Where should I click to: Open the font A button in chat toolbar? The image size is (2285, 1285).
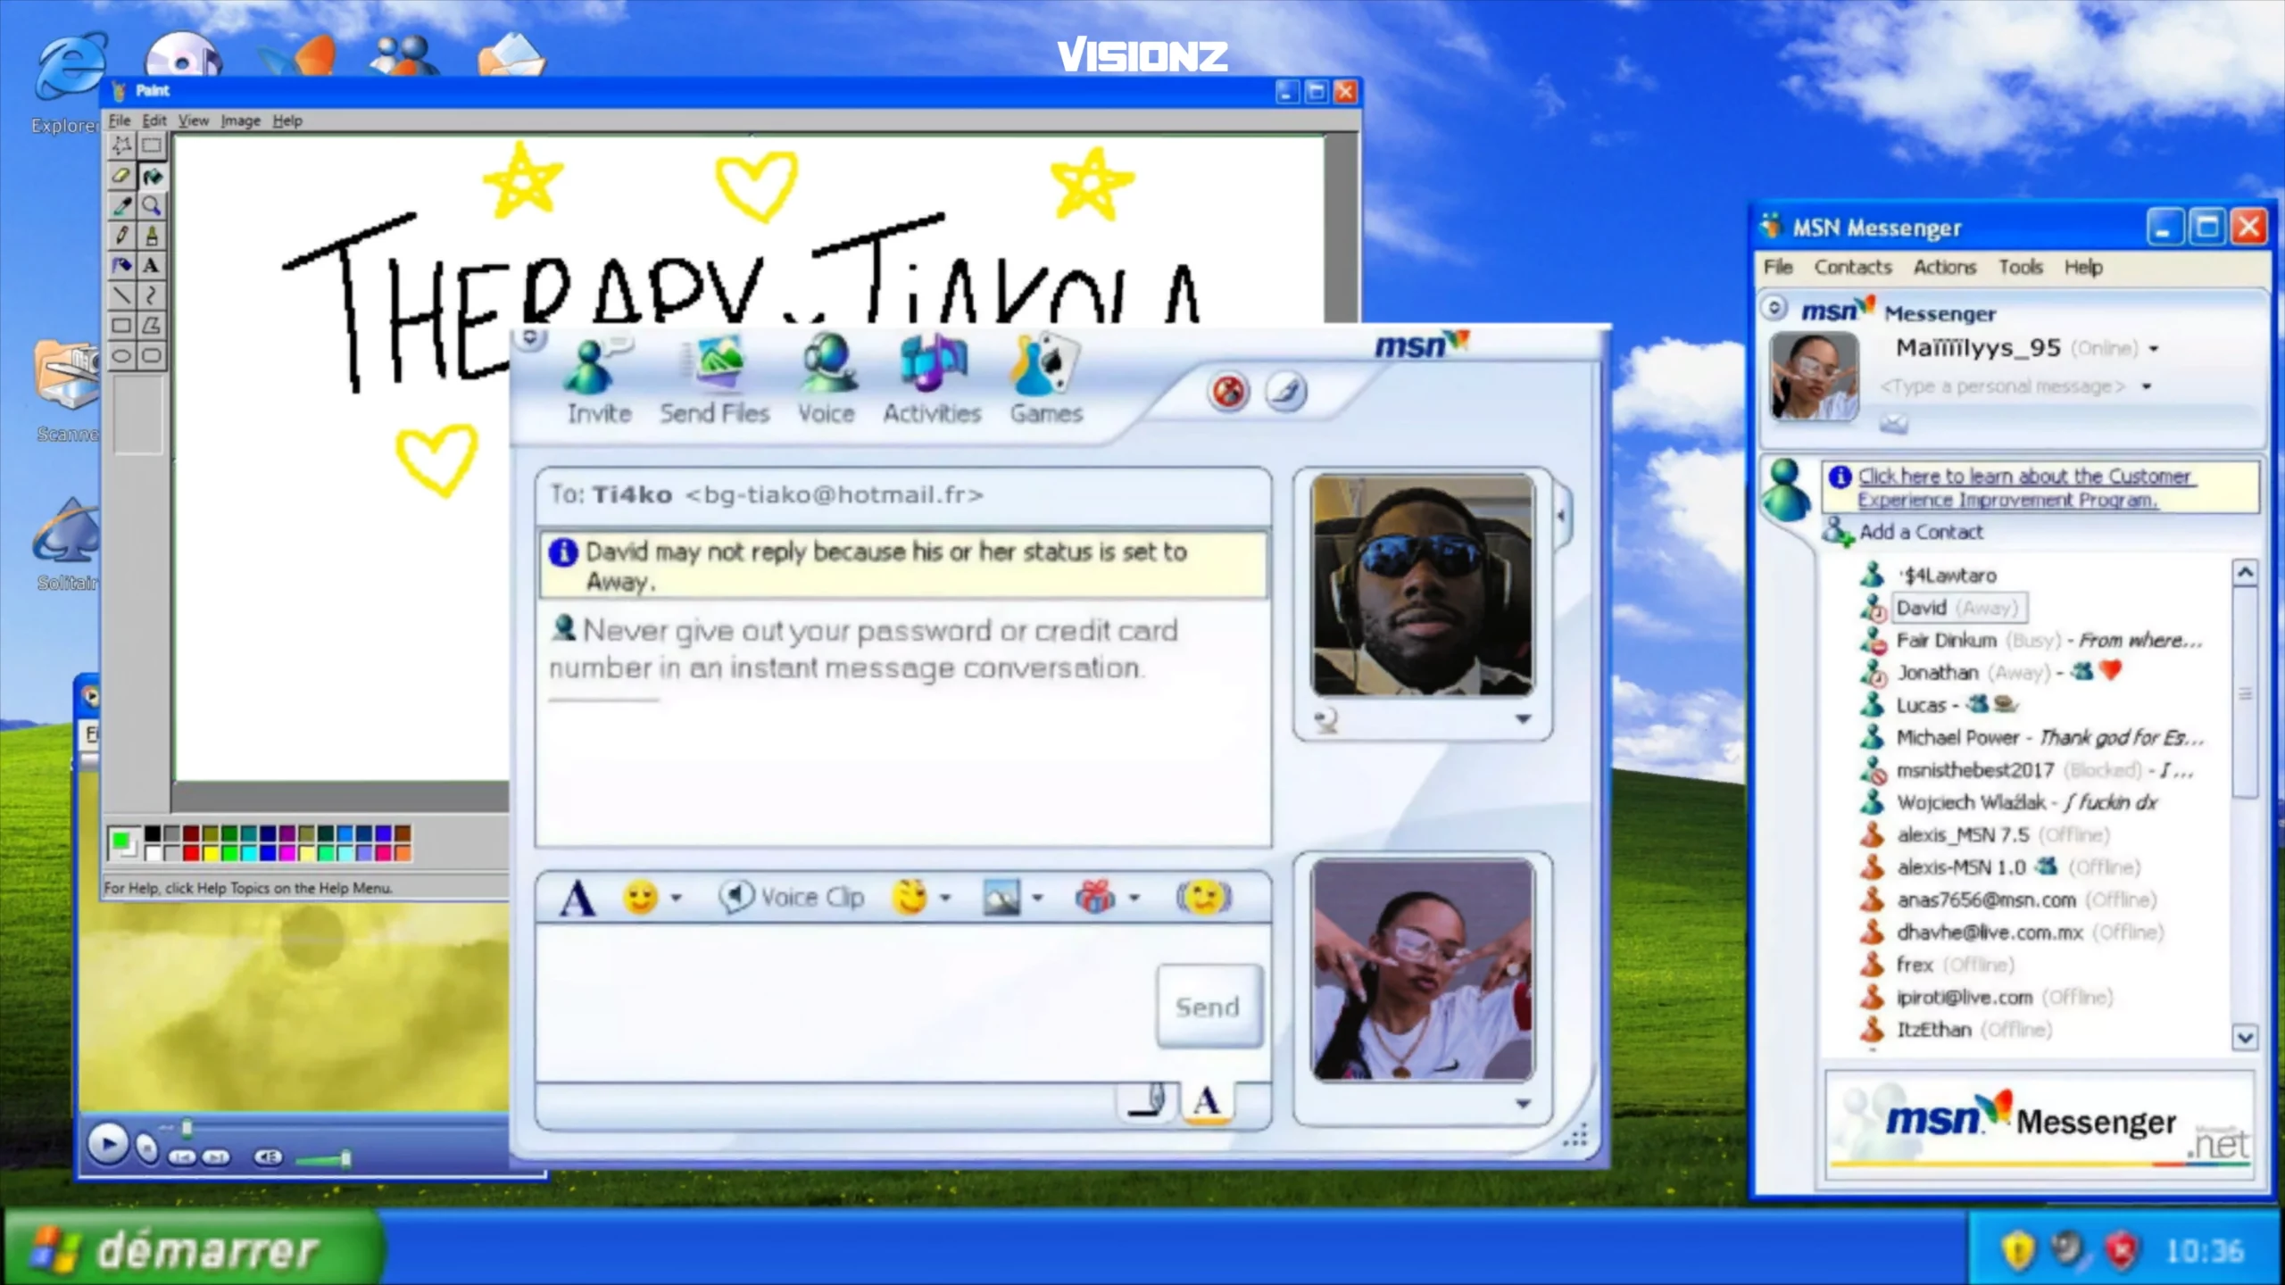pos(577,898)
